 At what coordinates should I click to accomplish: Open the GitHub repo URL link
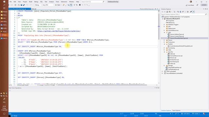tap(59, 31)
